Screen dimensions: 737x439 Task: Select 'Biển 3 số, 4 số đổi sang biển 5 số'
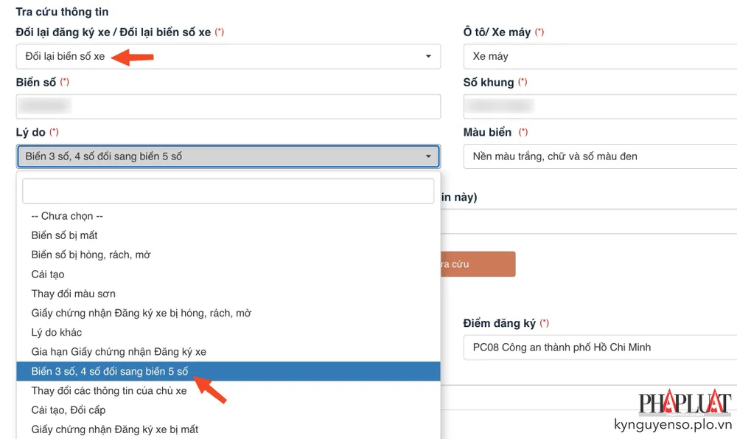pyautogui.click(x=111, y=371)
